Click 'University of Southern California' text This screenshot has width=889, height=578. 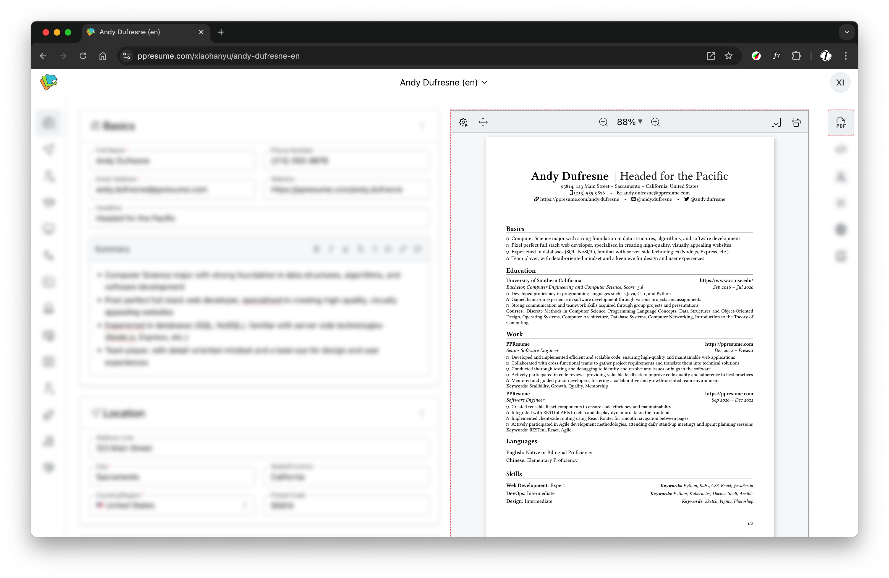tap(543, 280)
